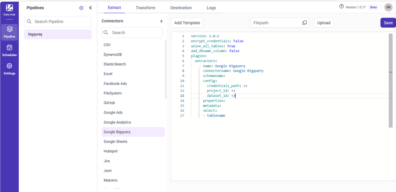Switch to the Logs tab
The image size is (396, 192).
click(x=211, y=8)
